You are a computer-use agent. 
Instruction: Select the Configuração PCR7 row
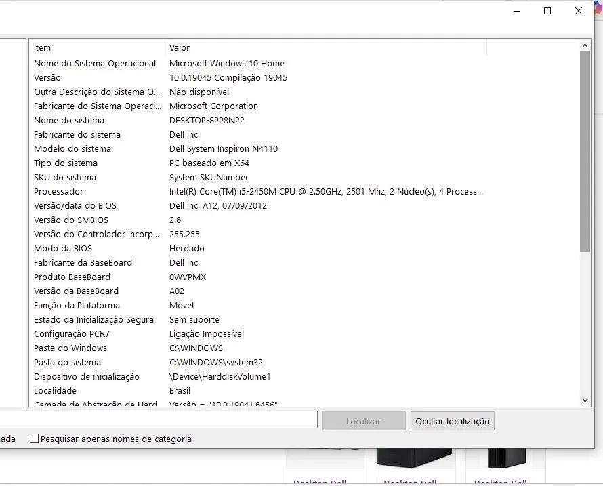[x=257, y=333]
